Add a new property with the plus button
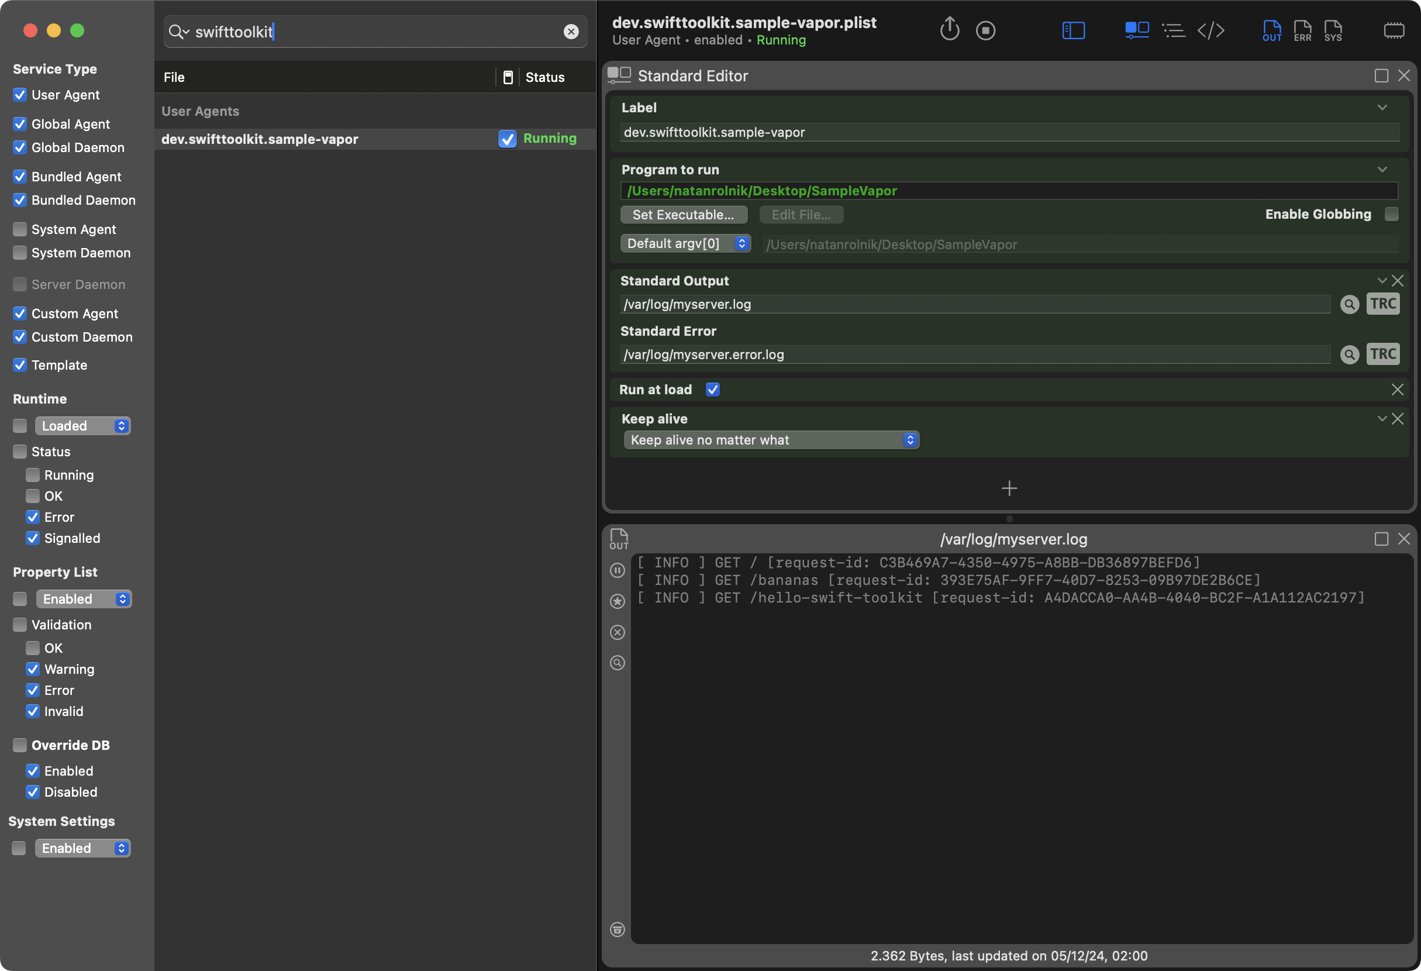The image size is (1421, 971). pyautogui.click(x=1008, y=488)
